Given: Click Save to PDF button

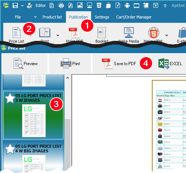Looking at the screenshot, I should [x=119, y=63].
